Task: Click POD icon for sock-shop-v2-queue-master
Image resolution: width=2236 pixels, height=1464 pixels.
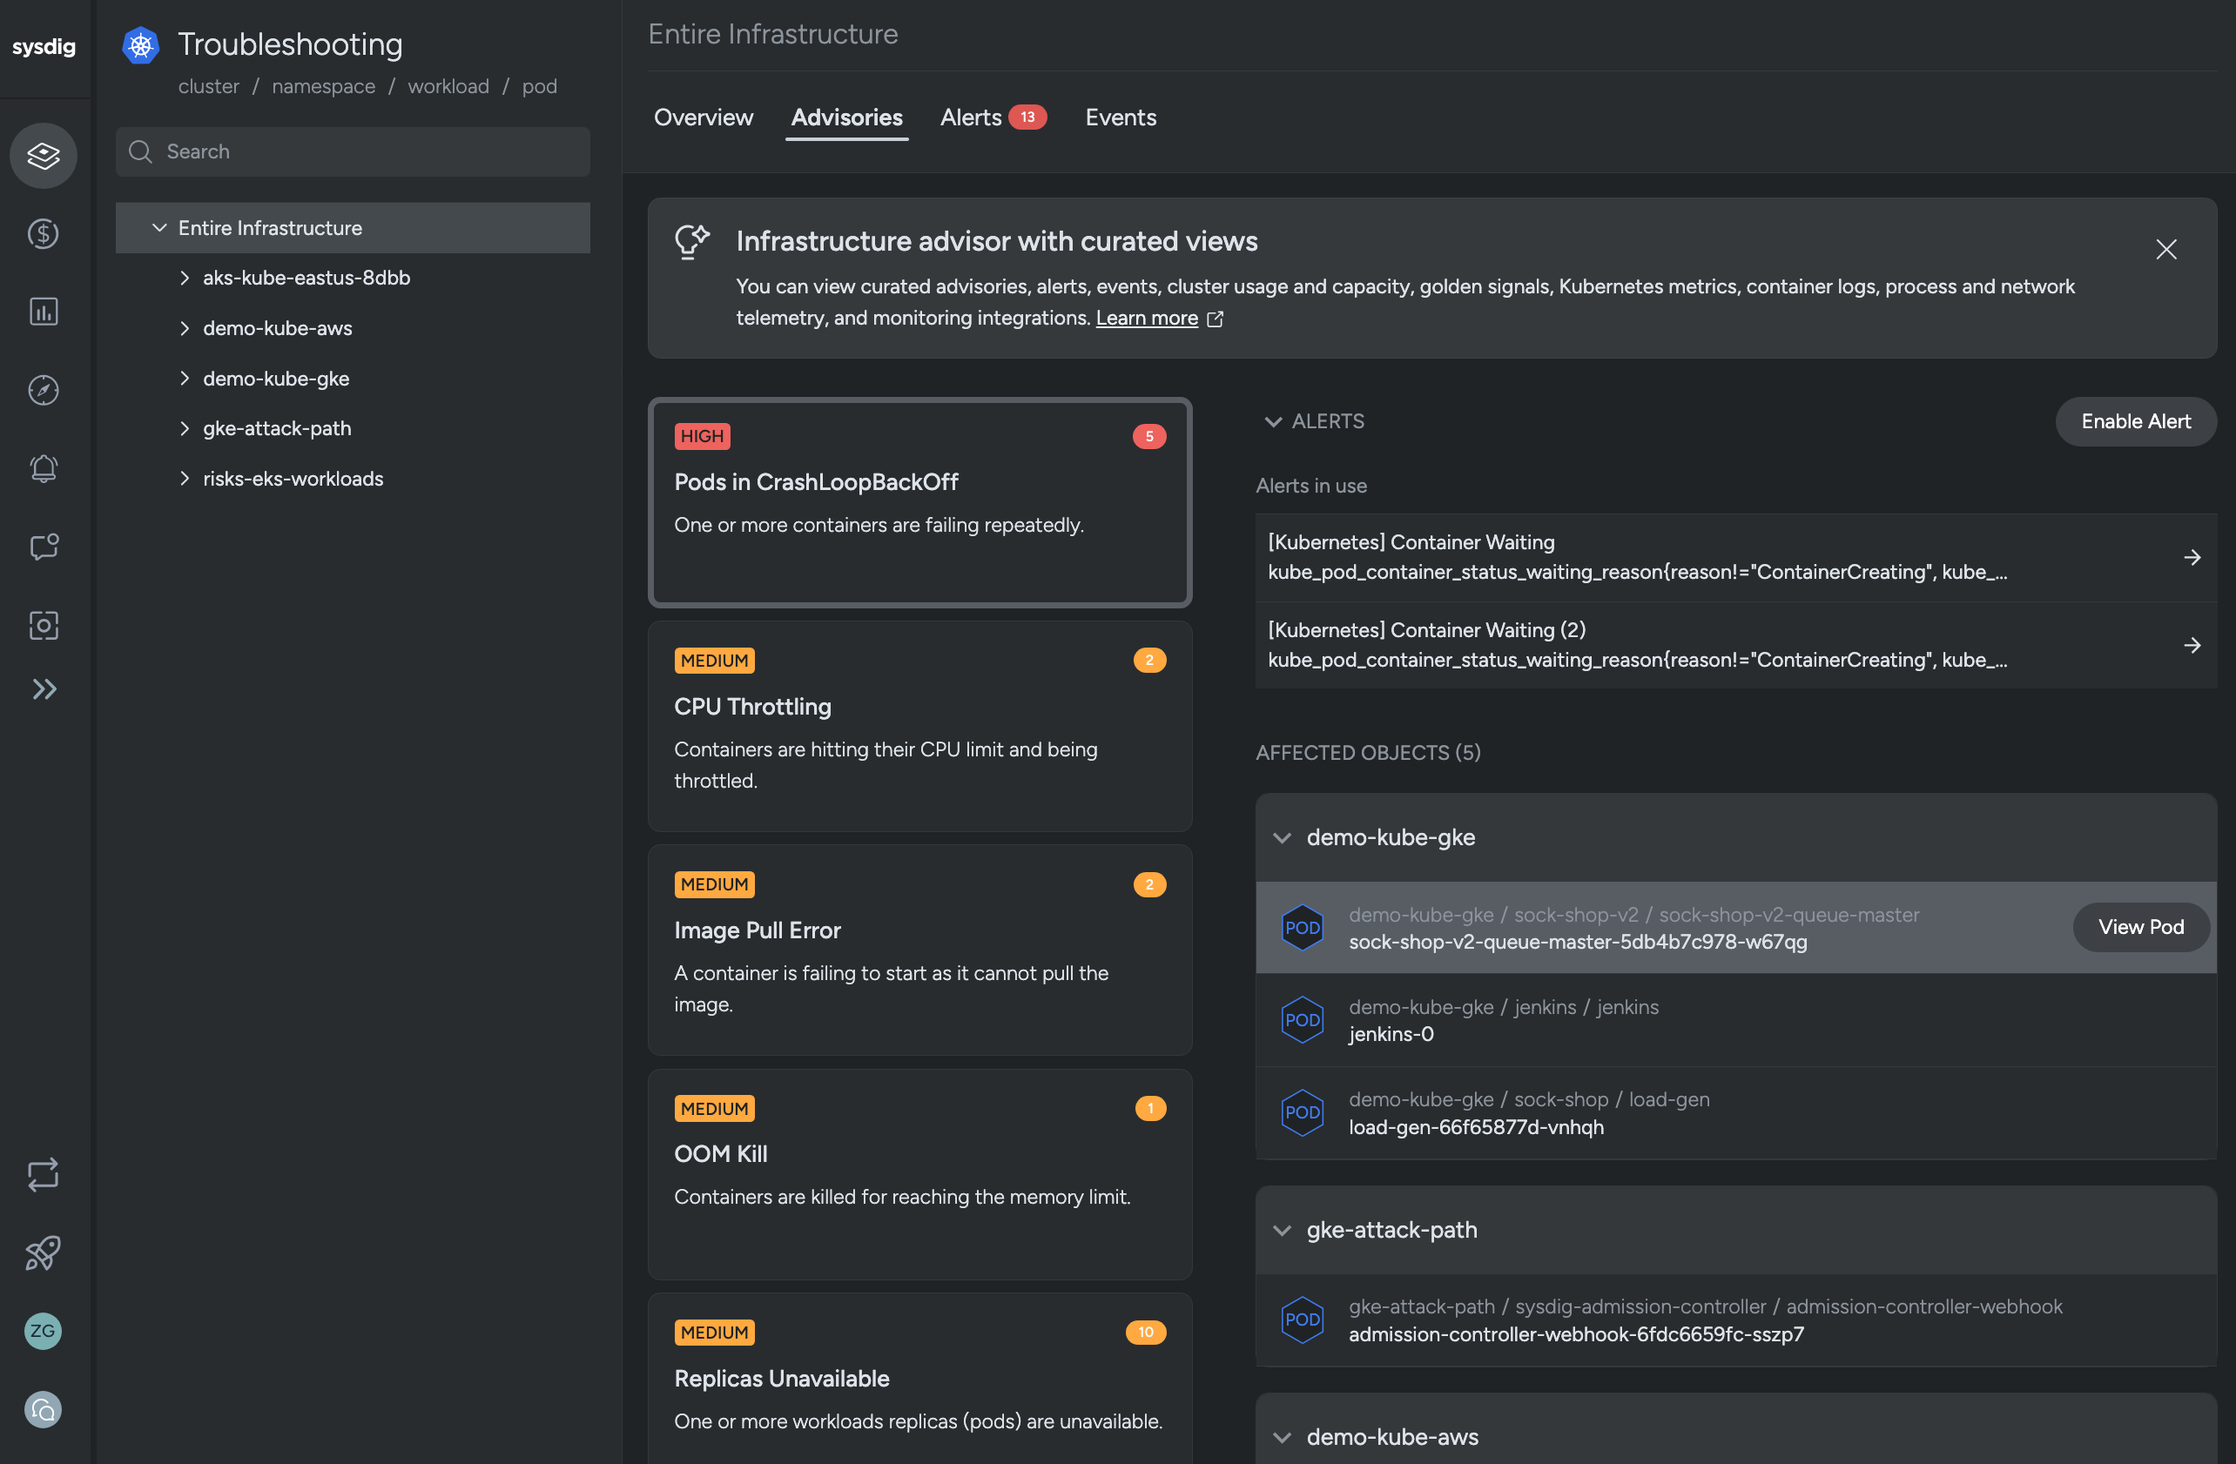Action: tap(1302, 928)
